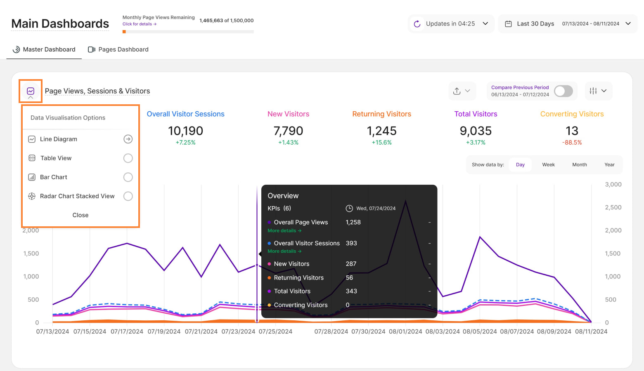644x371 pixels.
Task: Show data by Week
Action: pos(548,165)
